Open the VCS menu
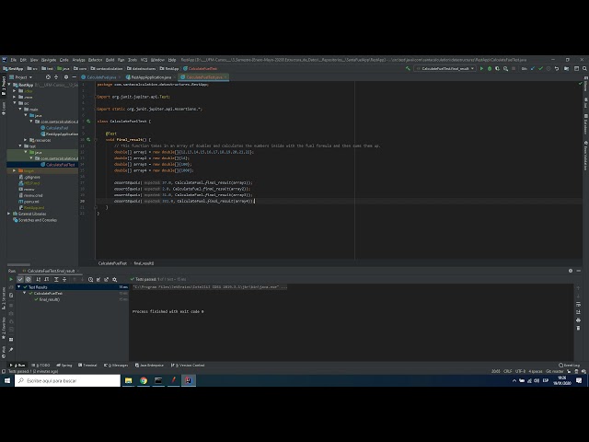Screen dimensions: 589x442 (144, 60)
